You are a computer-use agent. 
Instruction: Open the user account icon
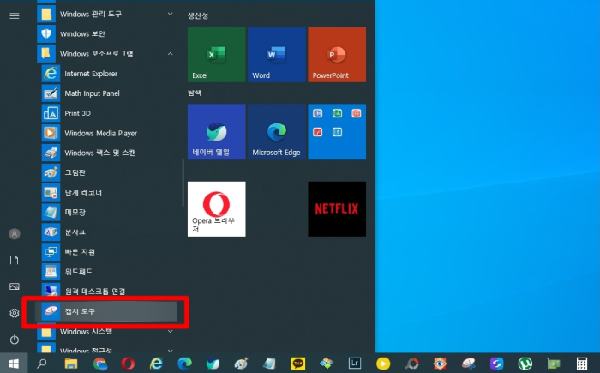(x=15, y=233)
